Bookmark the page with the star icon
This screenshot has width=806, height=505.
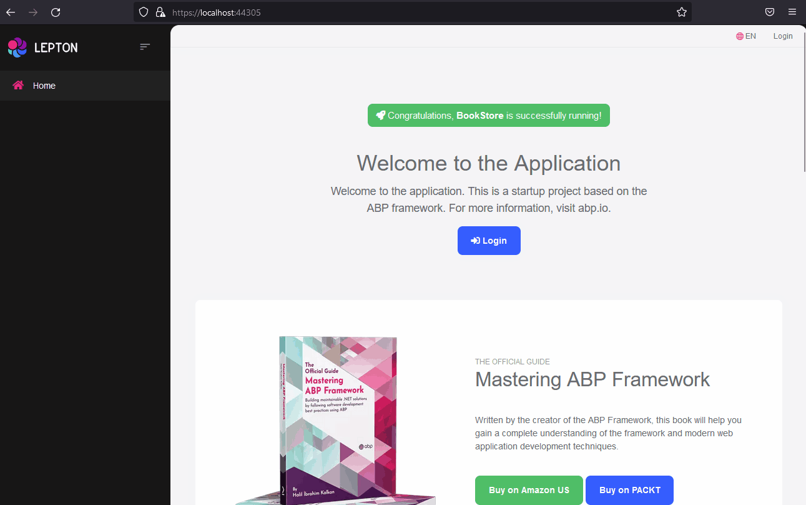pyautogui.click(x=681, y=12)
